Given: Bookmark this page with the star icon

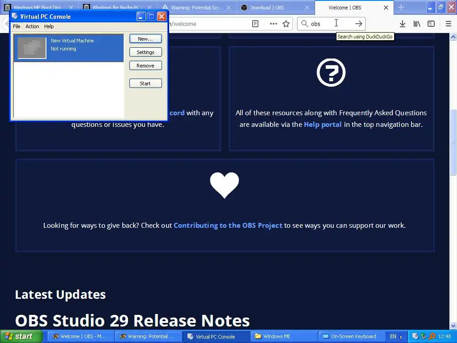Looking at the screenshot, I should (x=286, y=24).
